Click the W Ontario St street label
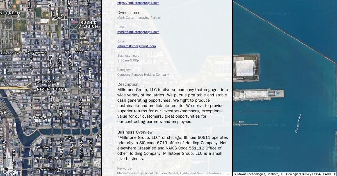The height and width of the screenshot is (176, 337). pyautogui.click(x=46, y=82)
